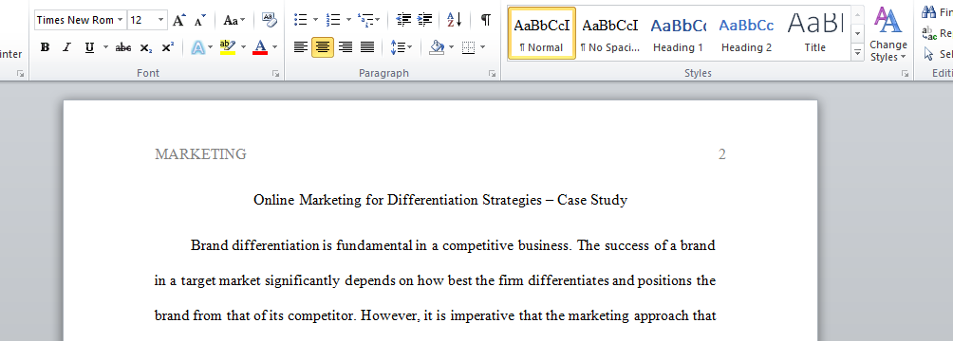Viewport: 953px width, 341px height.
Task: Open the Change Case menu
Action: point(234,20)
